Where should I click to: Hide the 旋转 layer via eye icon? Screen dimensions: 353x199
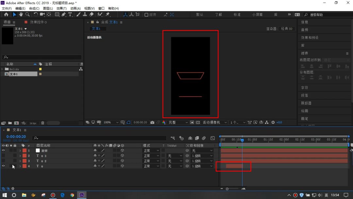[x=3, y=151]
